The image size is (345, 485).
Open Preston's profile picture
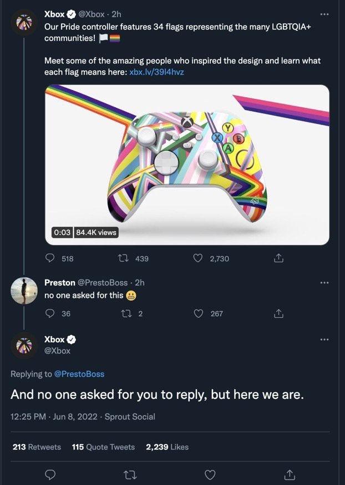24,291
